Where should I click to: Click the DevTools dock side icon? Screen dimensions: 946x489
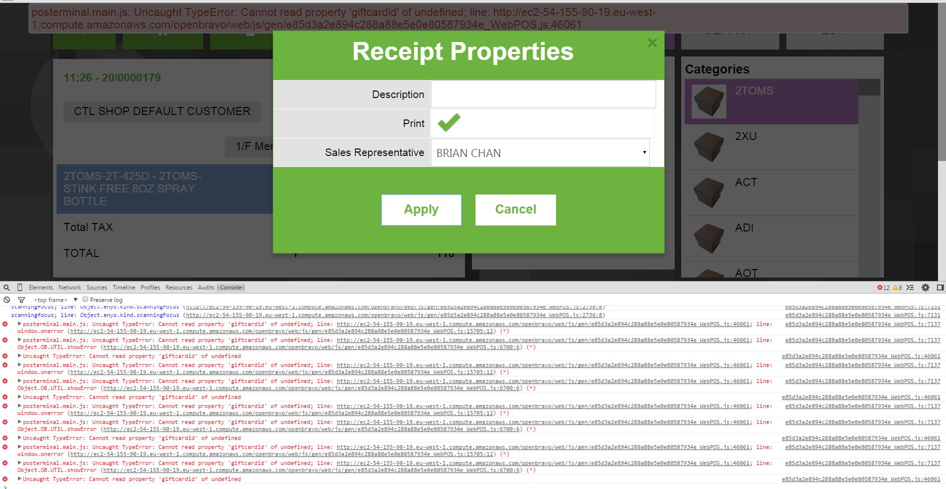click(940, 287)
